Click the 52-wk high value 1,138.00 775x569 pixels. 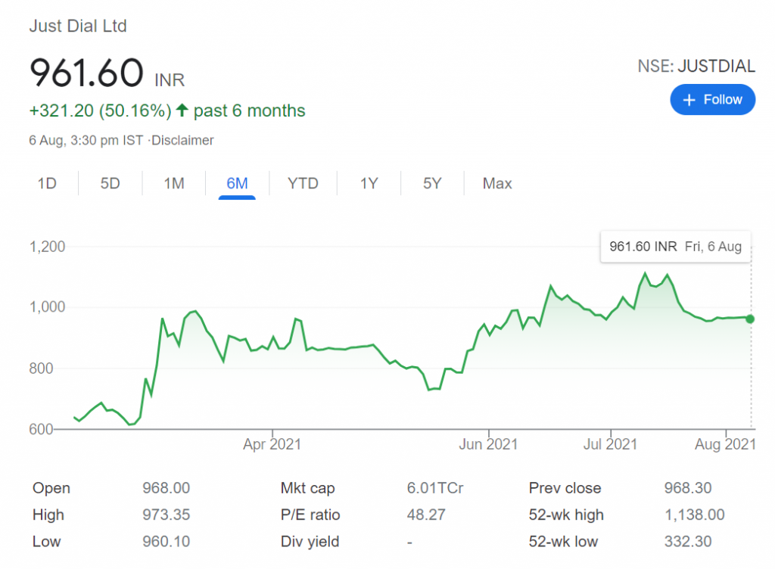pos(695,515)
